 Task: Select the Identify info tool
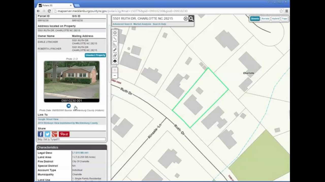115,33
